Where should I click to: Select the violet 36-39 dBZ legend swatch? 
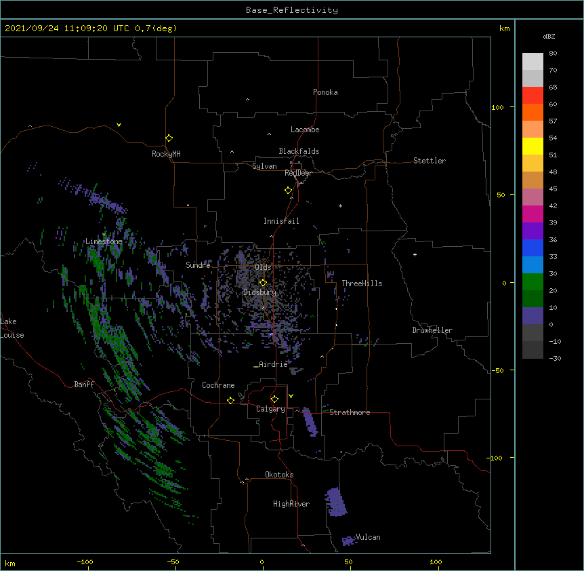[533, 231]
